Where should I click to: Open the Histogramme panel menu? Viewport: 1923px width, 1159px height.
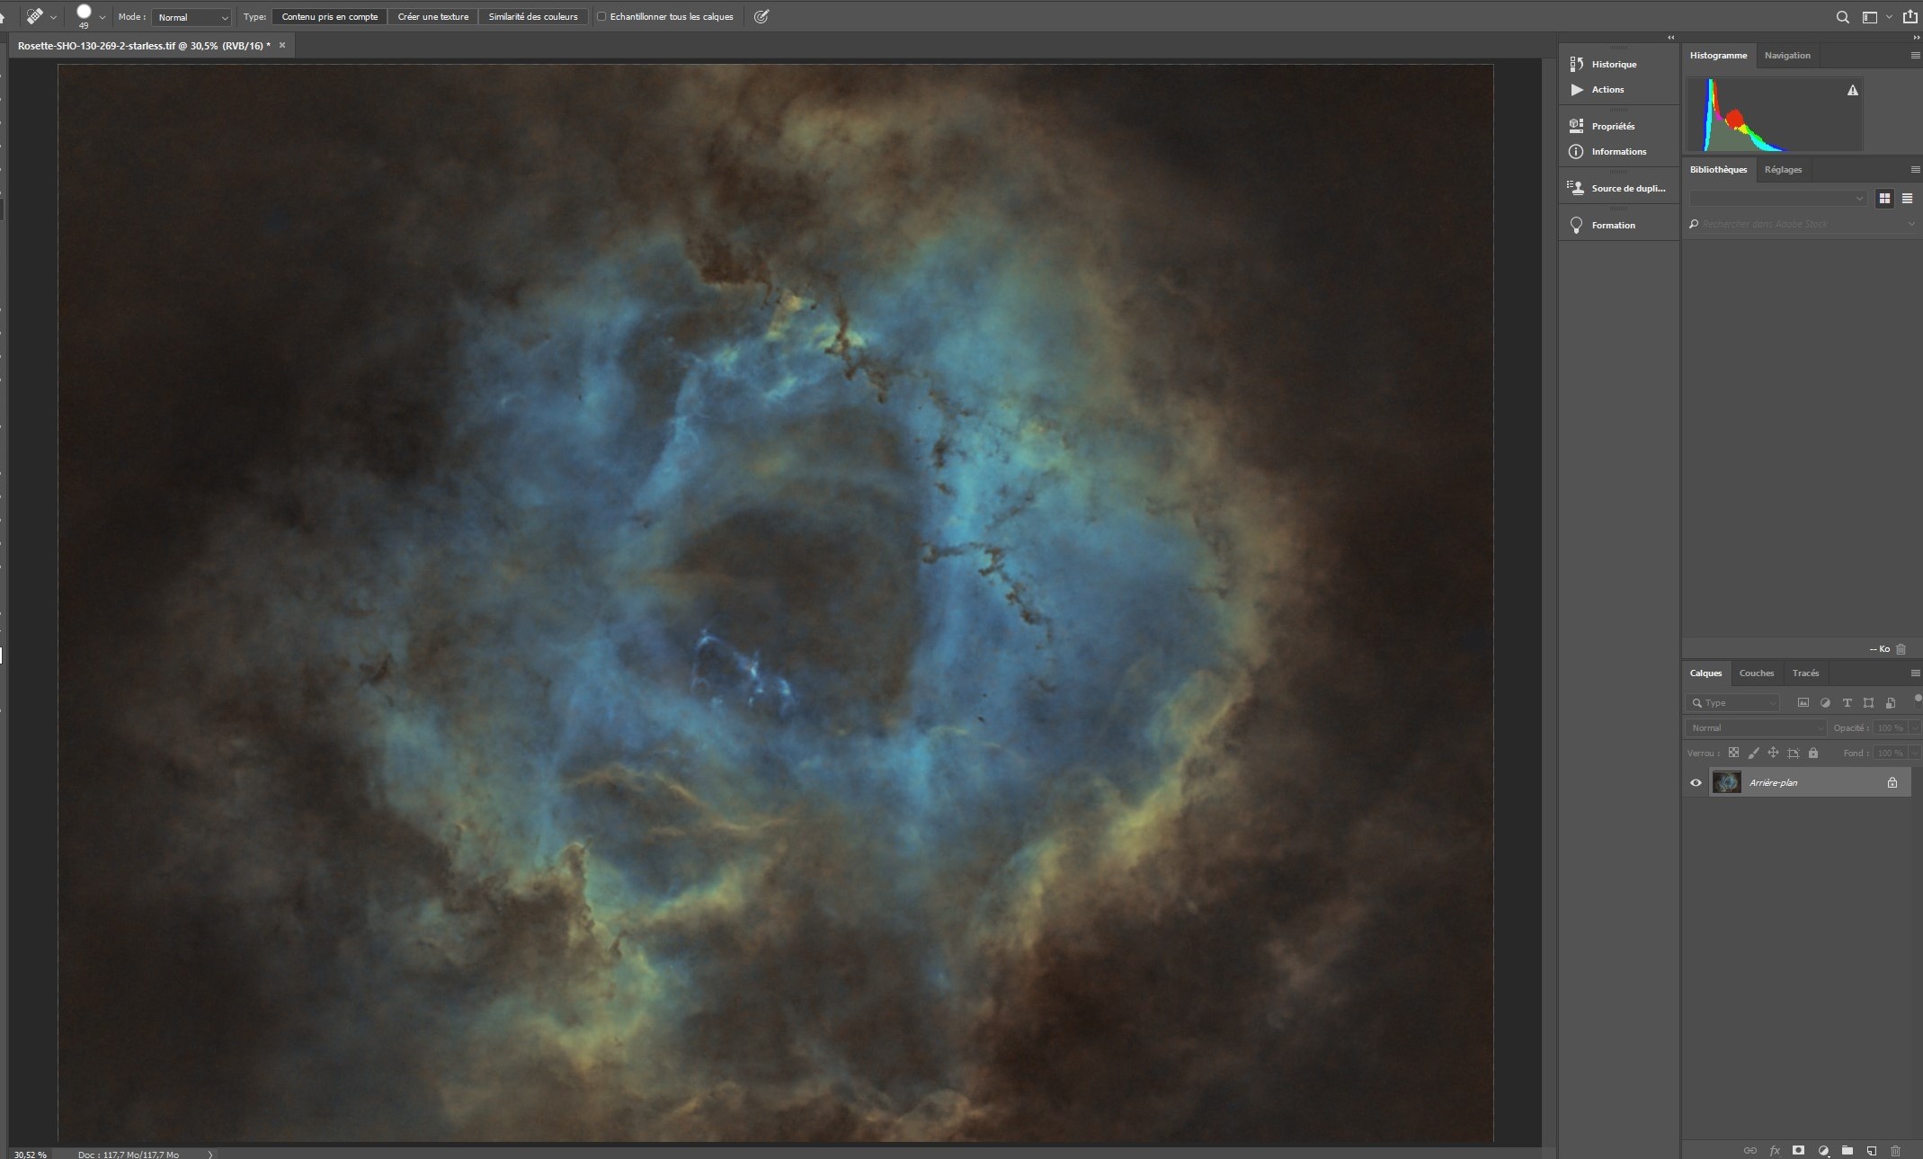pyautogui.click(x=1915, y=55)
